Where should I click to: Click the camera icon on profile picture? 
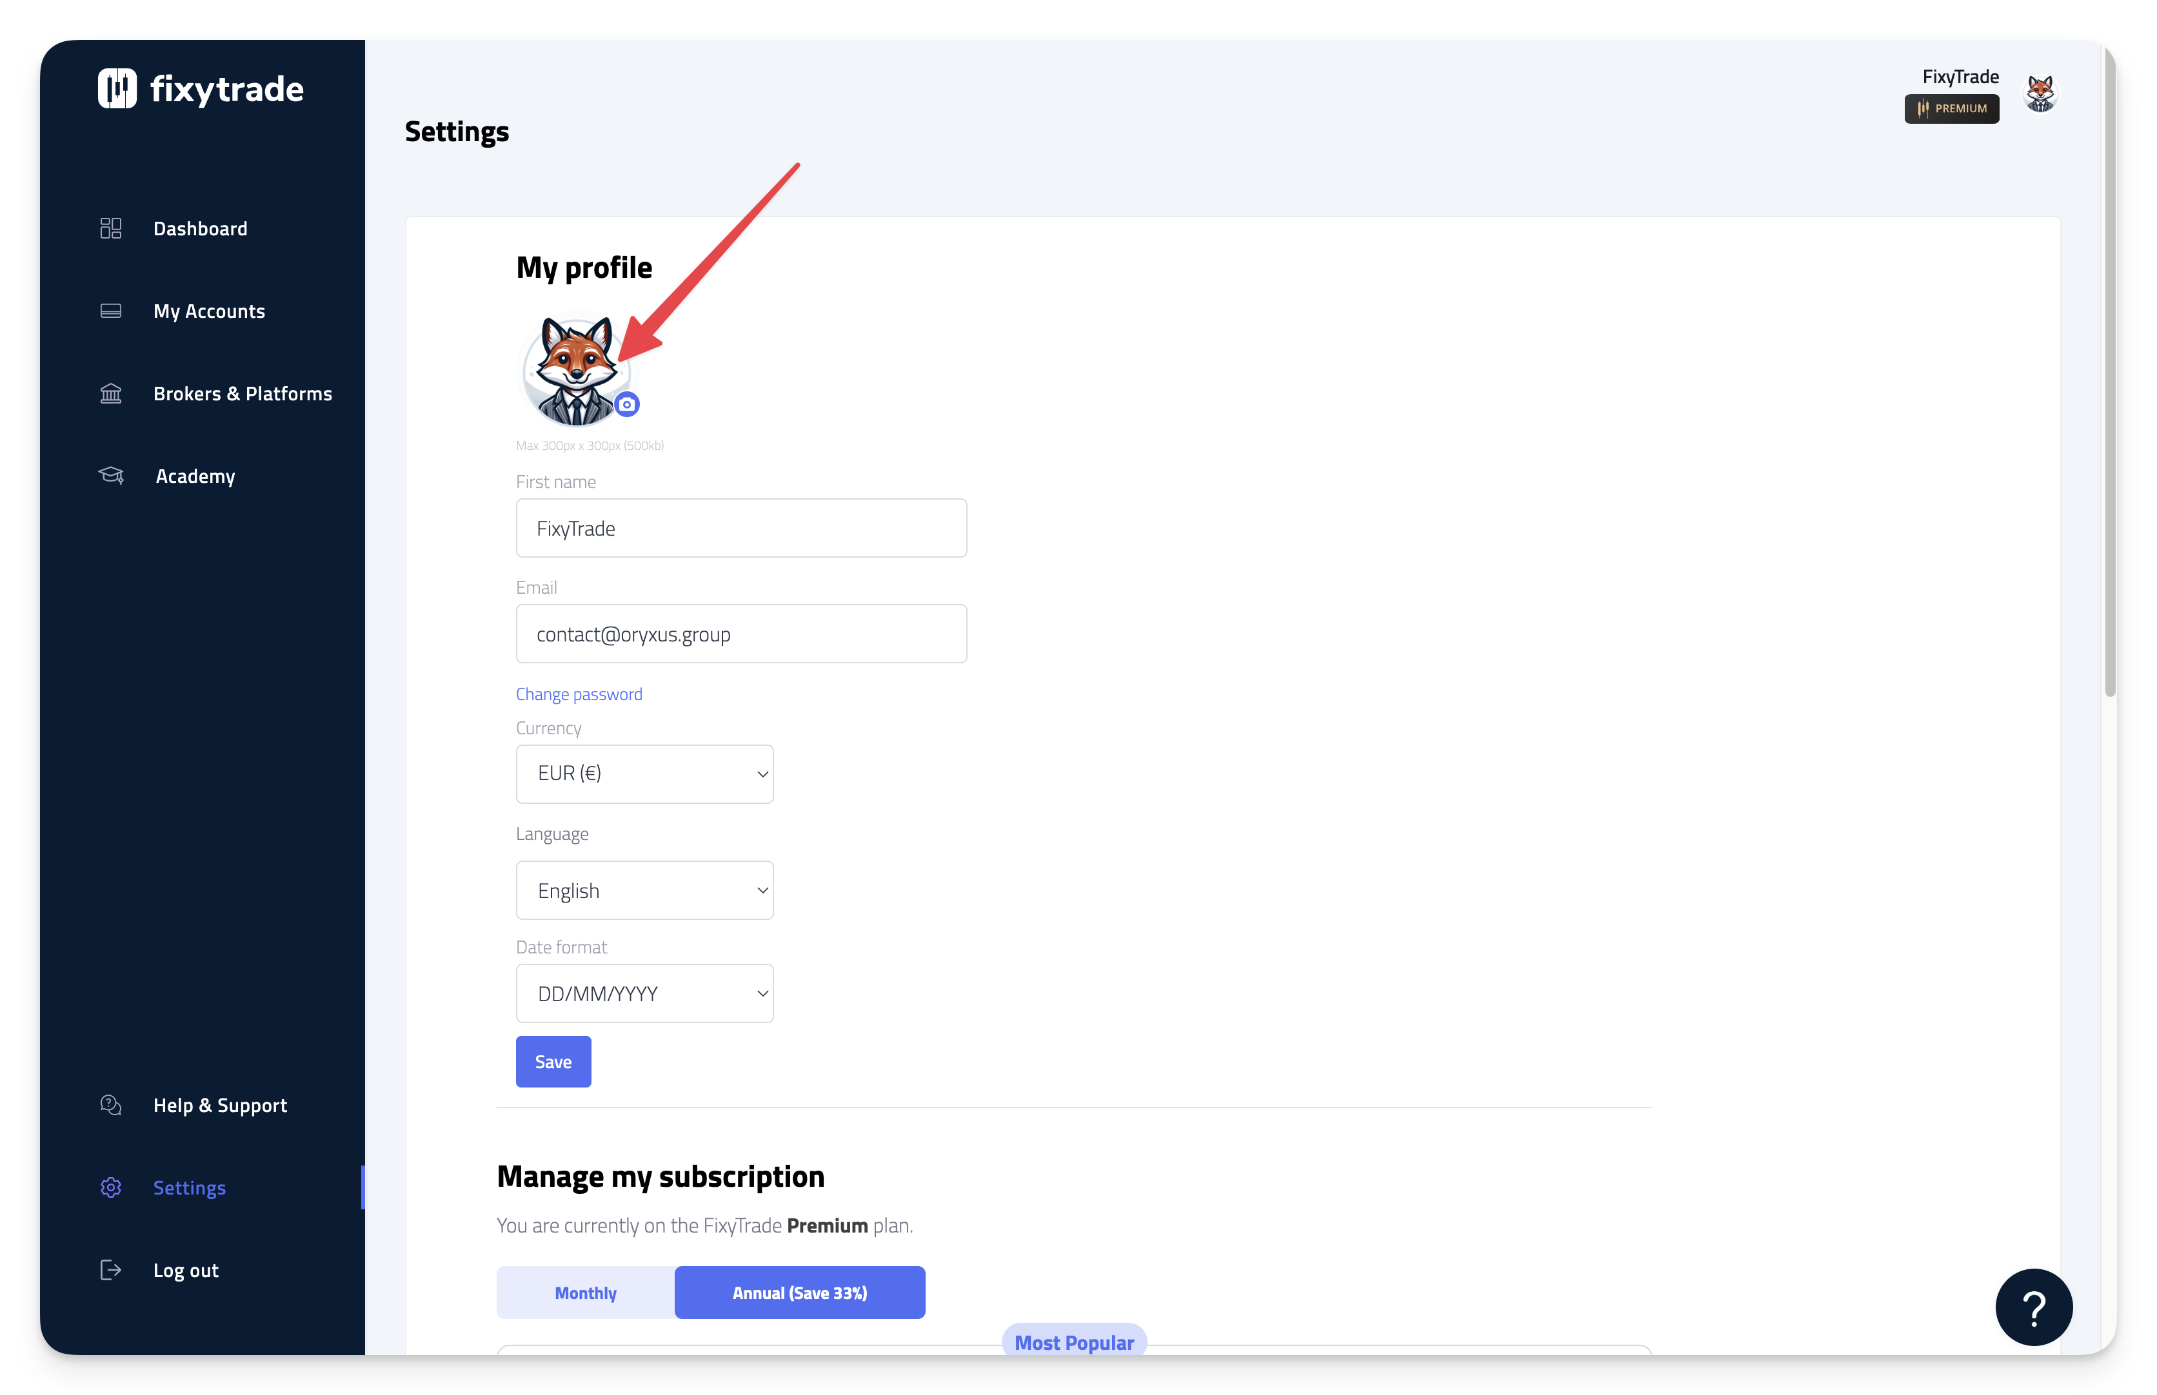[x=626, y=404]
